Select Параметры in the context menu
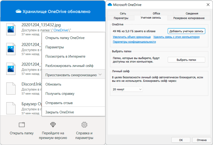213x145 pixels. point(73,47)
